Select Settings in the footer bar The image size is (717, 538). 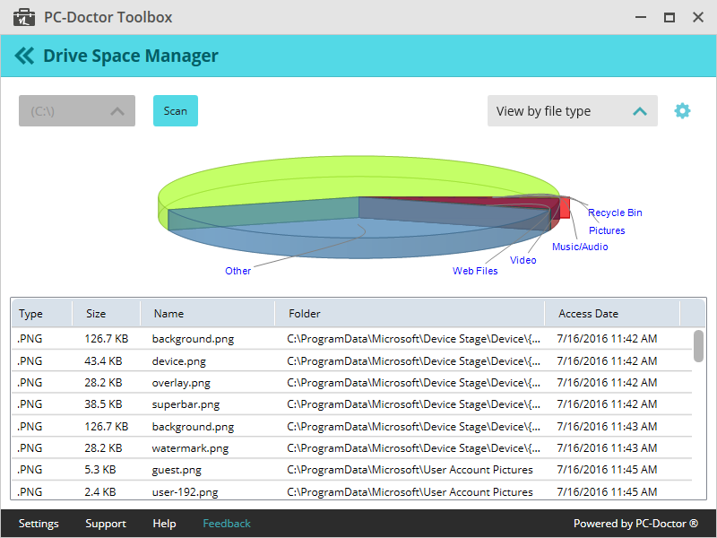point(39,523)
